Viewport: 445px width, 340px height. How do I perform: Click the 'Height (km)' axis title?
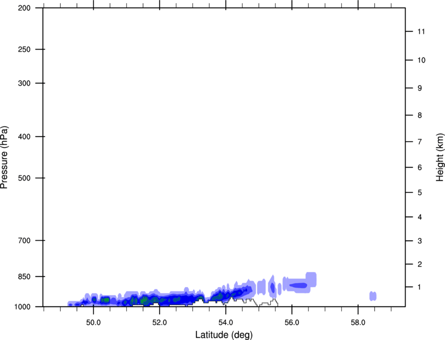point(440,157)
